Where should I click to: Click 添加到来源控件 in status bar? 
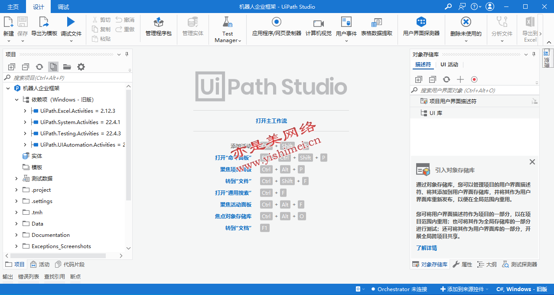tap(464, 289)
